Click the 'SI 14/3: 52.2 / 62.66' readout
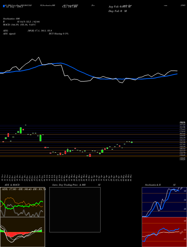187x247 pixels. pyautogui.click(x=28, y=22)
